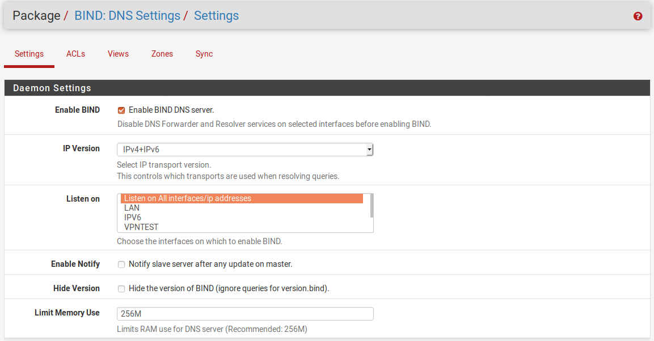Select LAN in Listen on list
The width and height of the screenshot is (654, 341).
pyautogui.click(x=132, y=208)
